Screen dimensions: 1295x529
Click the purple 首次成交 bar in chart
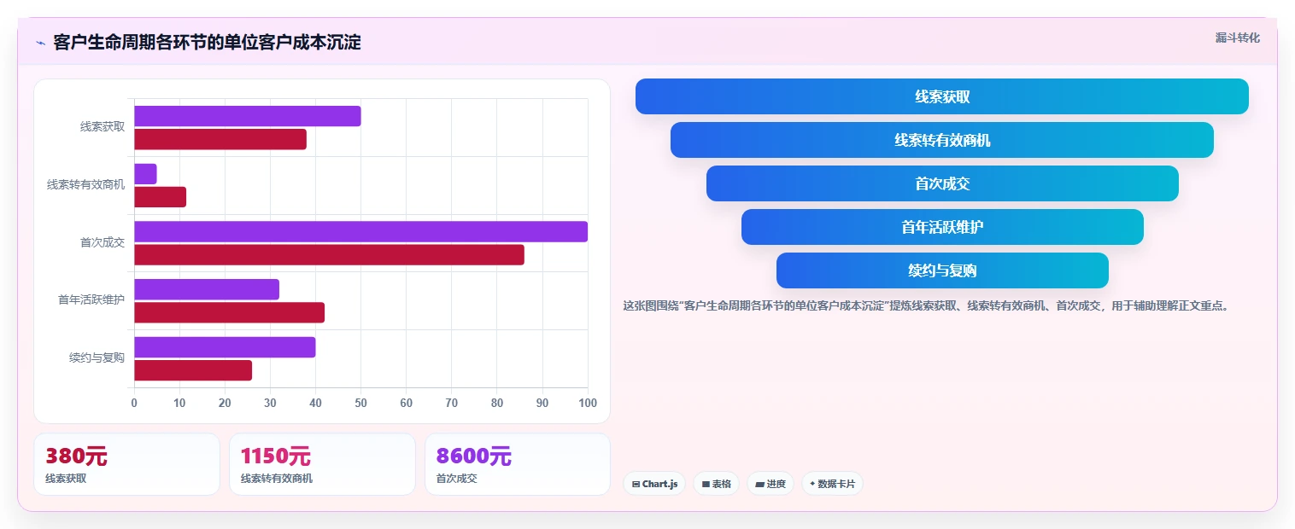tap(360, 231)
